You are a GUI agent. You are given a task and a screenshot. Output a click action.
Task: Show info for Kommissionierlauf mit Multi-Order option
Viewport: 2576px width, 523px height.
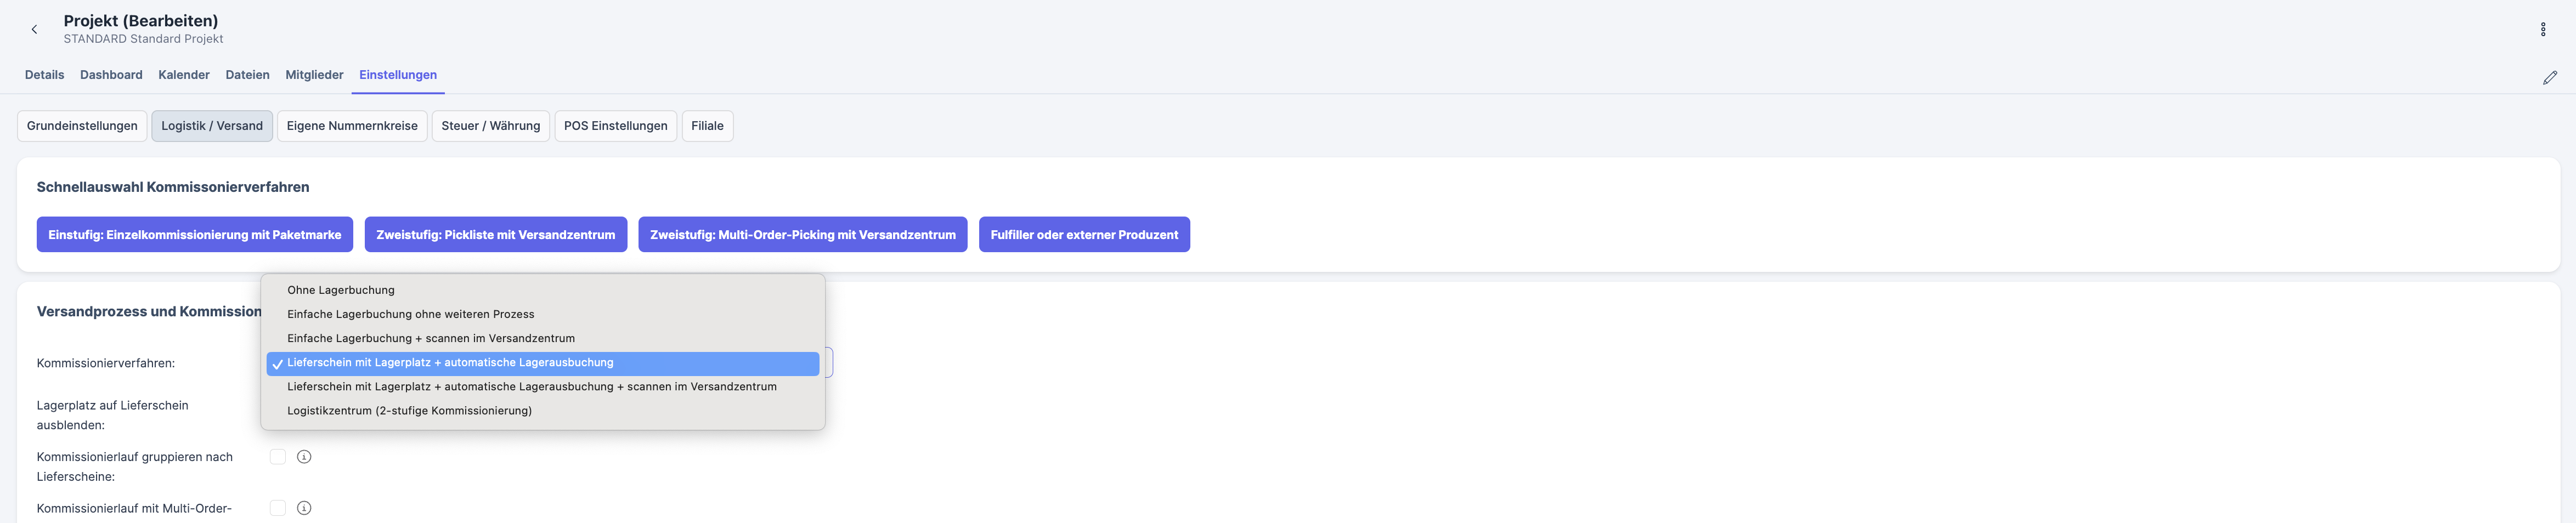tap(304, 508)
